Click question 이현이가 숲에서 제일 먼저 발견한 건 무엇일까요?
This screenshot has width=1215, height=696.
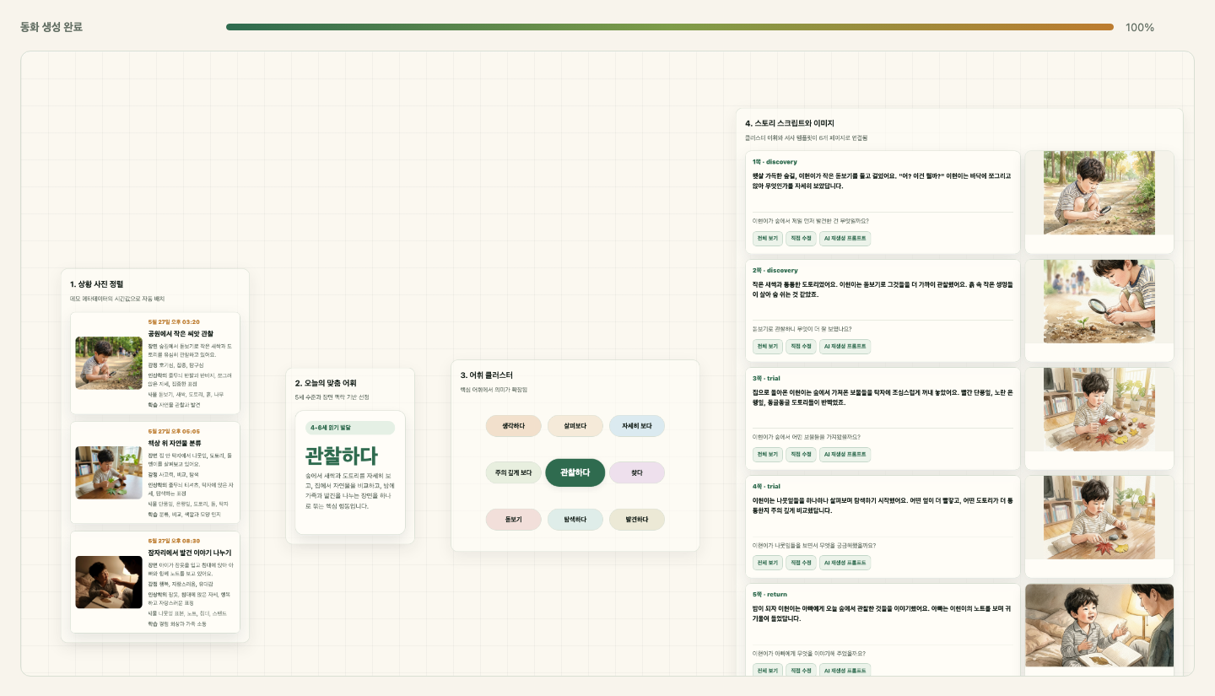click(x=811, y=221)
